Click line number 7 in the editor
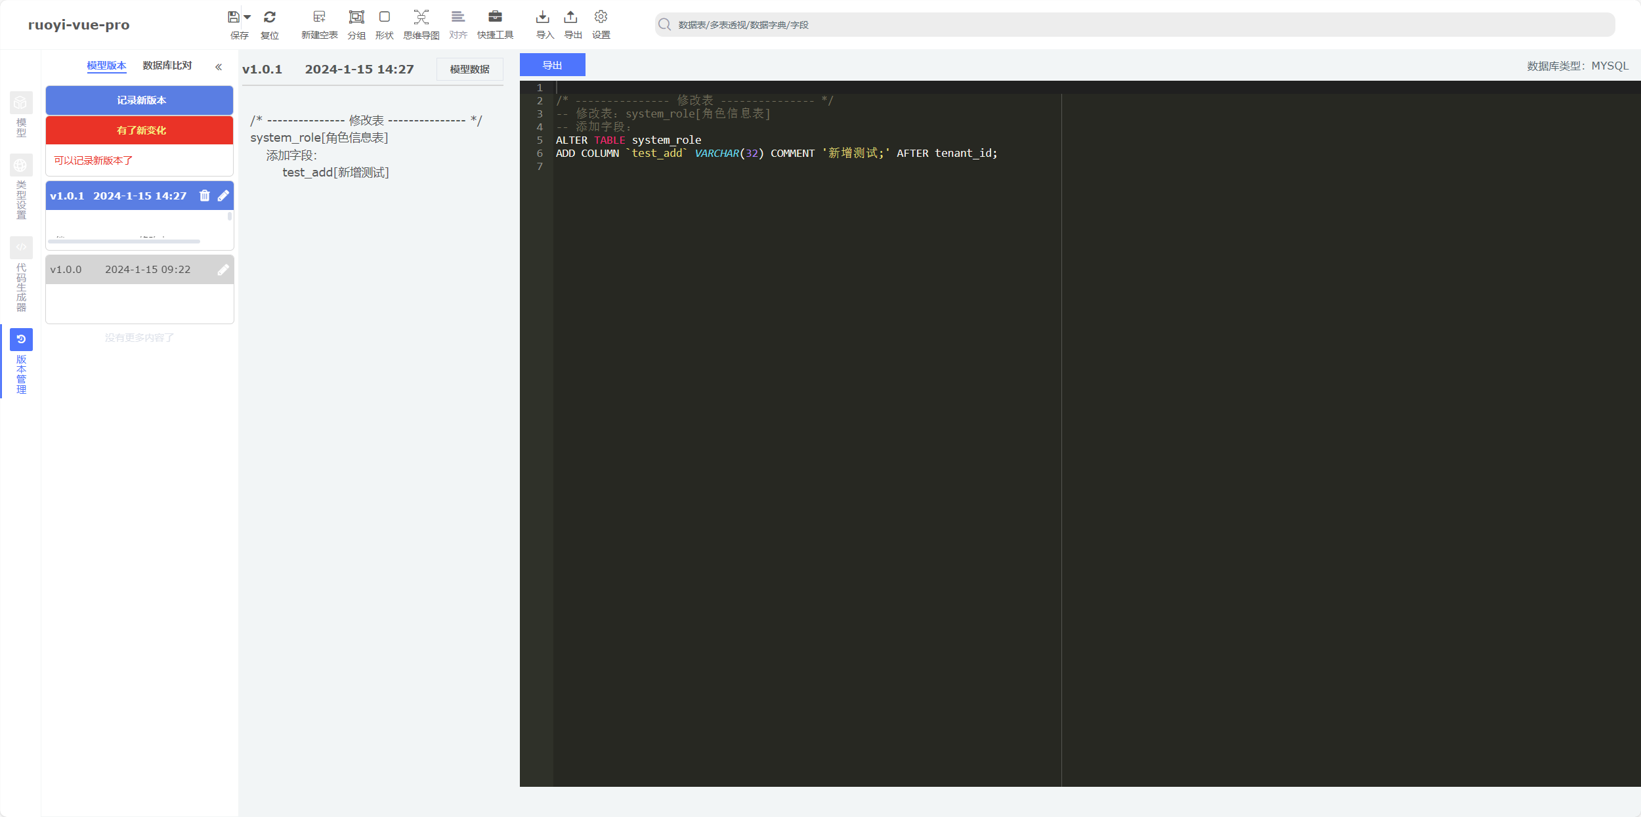The height and width of the screenshot is (817, 1641). 540,167
